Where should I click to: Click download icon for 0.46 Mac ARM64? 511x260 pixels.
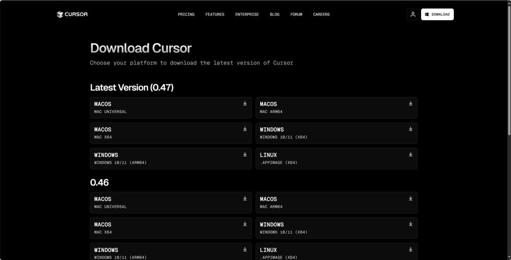411,198
